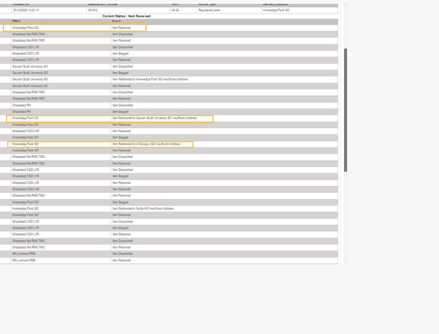Select Ghaziabad PH office in Item Bagged row

coord(22,111)
